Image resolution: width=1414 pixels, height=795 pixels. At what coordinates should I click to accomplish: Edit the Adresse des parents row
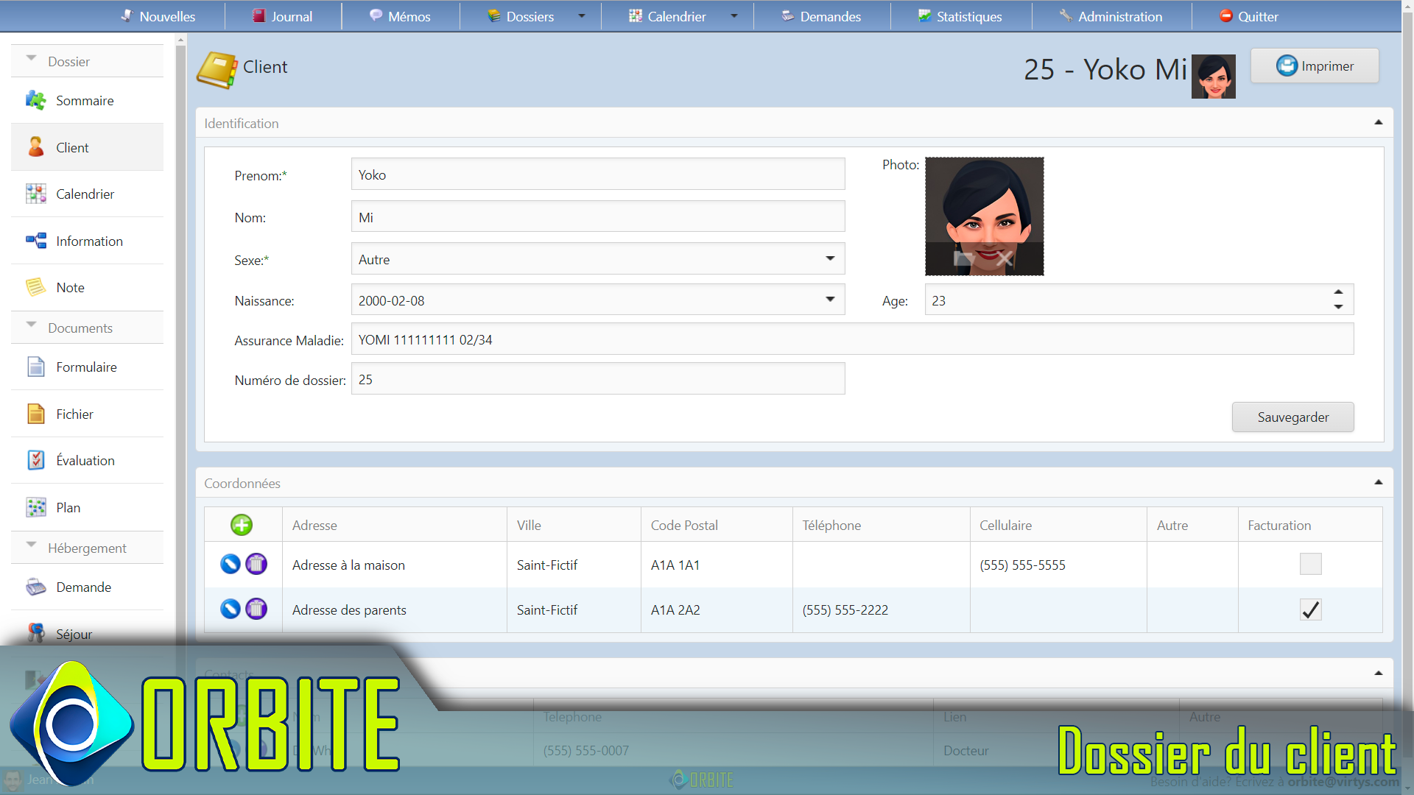[x=231, y=609]
